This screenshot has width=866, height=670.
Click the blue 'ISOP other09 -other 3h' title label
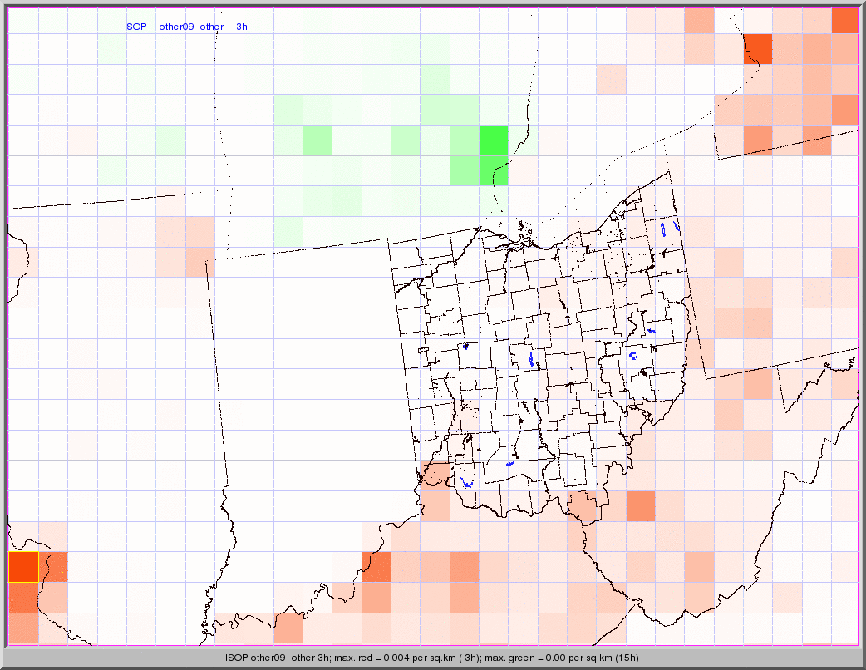click(x=185, y=27)
